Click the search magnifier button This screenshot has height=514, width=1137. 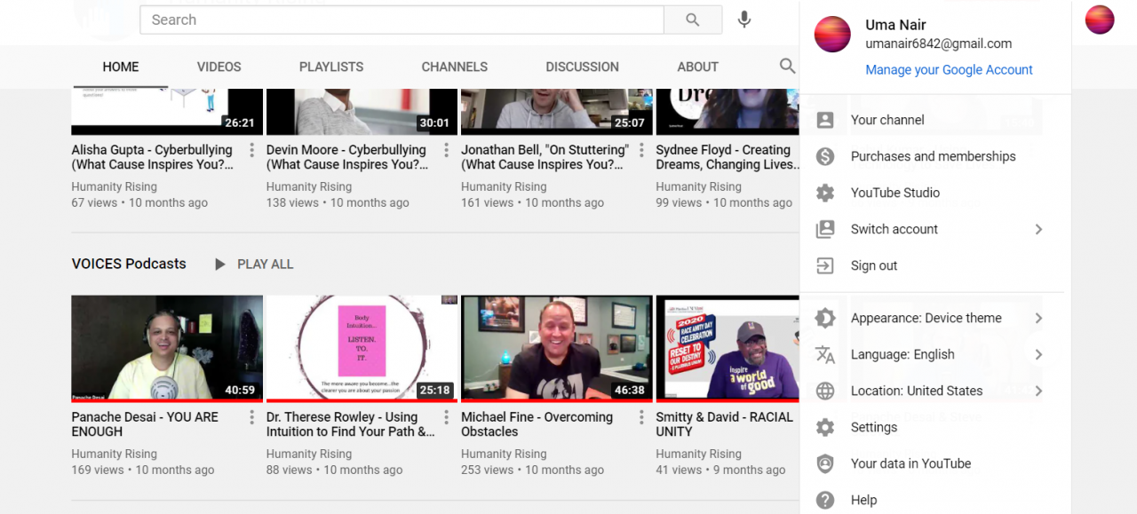click(x=692, y=20)
